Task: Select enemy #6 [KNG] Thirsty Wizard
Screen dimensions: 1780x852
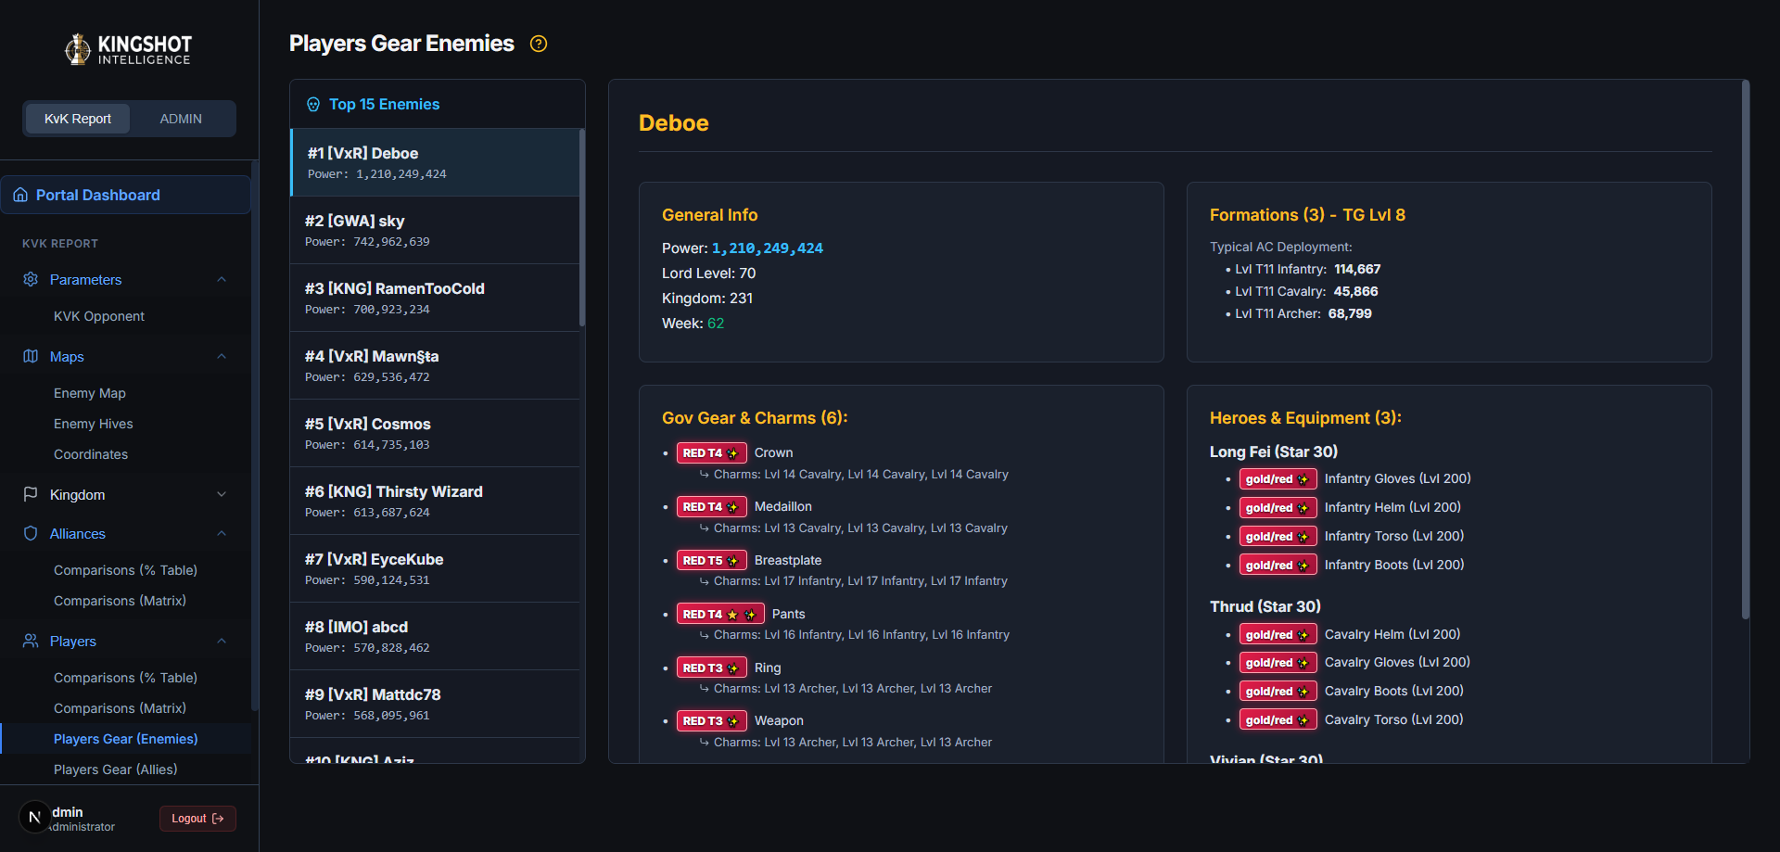Action: [435, 501]
